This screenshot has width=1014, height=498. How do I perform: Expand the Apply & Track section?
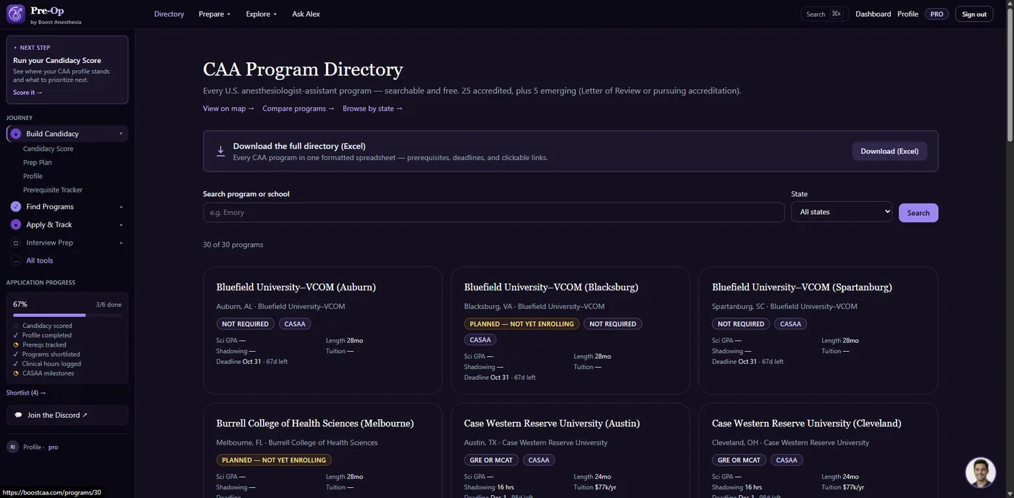tap(121, 225)
